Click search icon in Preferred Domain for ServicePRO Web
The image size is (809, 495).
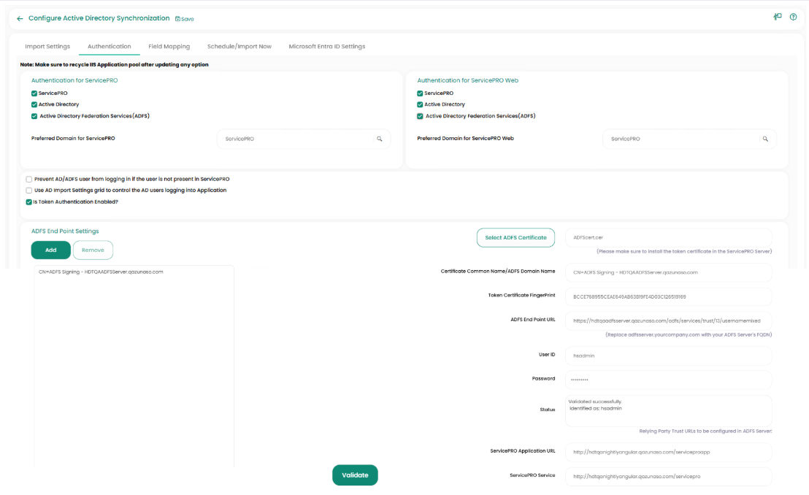(765, 139)
